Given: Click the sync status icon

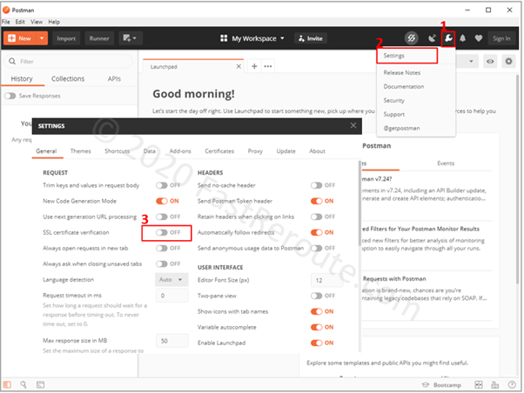Looking at the screenshot, I should [412, 38].
